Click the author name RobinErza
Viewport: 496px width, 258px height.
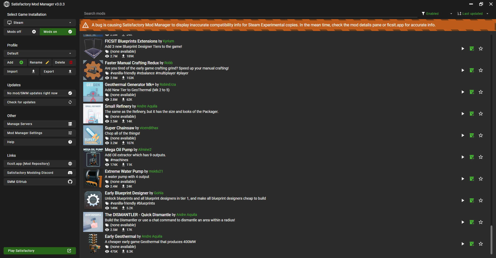168,85
